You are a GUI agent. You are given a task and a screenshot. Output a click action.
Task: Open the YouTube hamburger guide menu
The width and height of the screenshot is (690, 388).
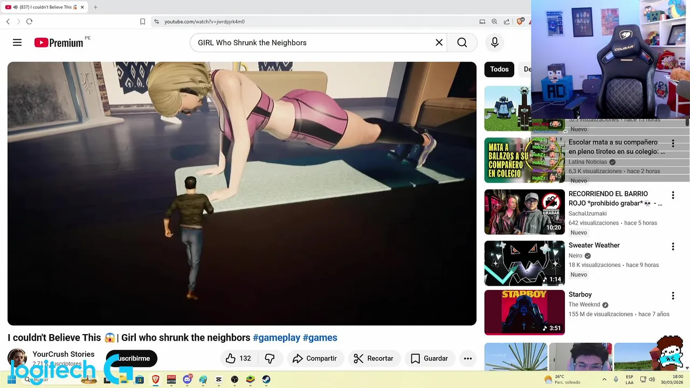(17, 43)
